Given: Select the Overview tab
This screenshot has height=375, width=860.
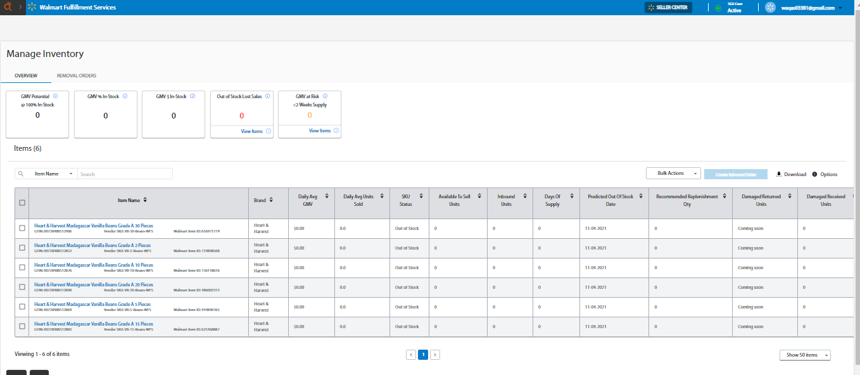Looking at the screenshot, I should pyautogui.click(x=26, y=76).
